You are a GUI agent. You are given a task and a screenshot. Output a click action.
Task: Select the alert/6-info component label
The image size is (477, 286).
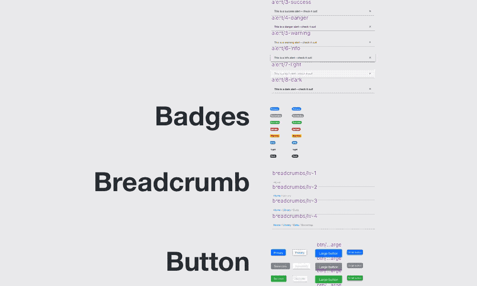pos(286,49)
